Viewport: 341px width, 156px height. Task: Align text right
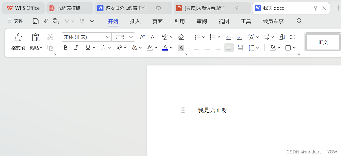point(218,48)
